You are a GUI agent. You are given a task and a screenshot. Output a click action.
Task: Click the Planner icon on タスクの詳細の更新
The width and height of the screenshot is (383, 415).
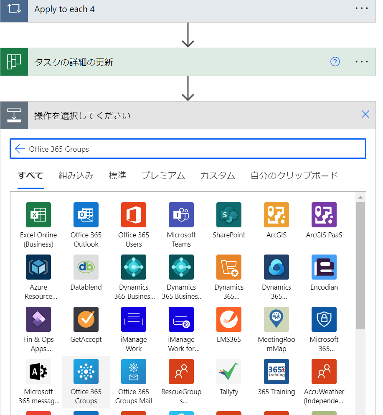[14, 62]
